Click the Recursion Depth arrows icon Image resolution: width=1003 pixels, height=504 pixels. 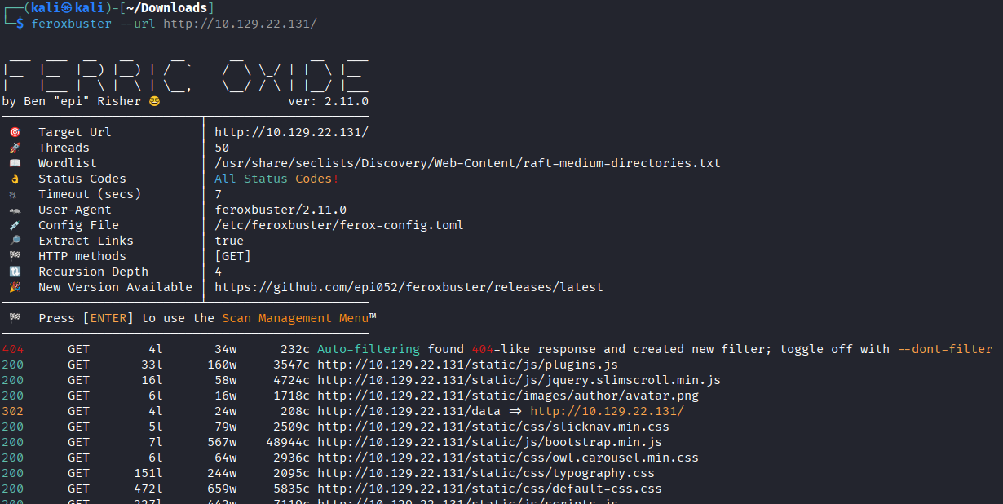[15, 271]
